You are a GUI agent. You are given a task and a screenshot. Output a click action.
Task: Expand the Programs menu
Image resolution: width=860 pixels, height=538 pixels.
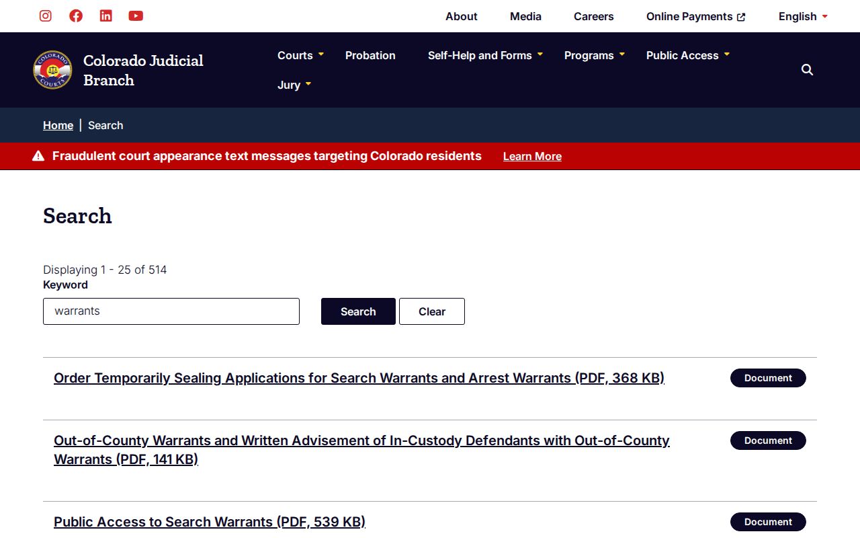point(595,55)
